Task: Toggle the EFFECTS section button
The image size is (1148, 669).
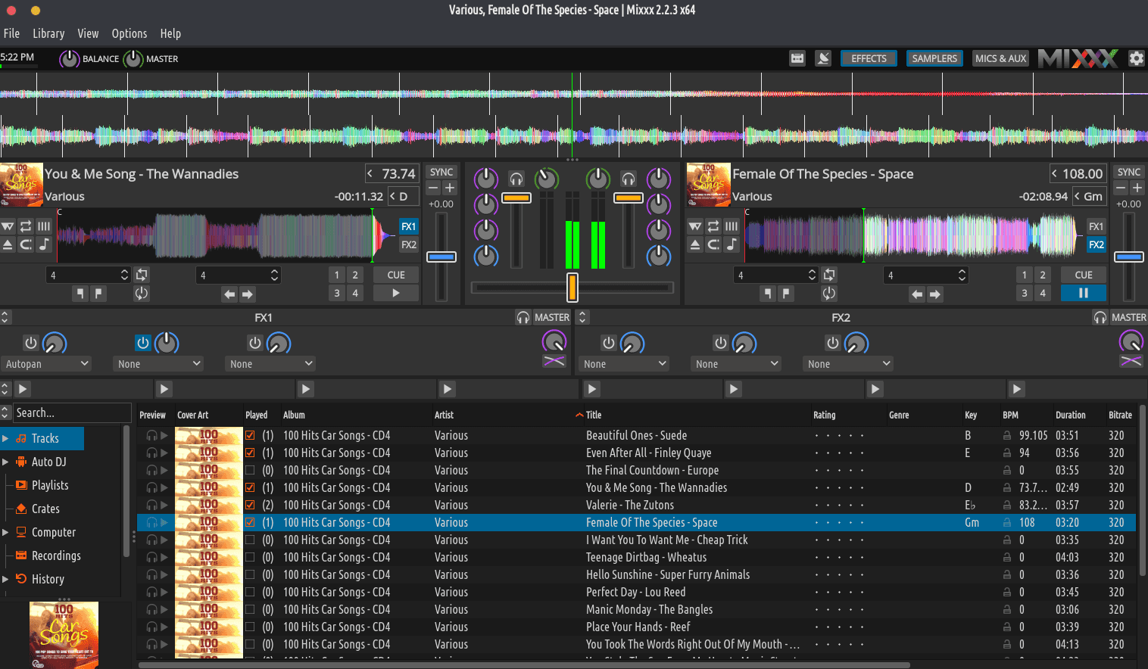Action: [869, 58]
